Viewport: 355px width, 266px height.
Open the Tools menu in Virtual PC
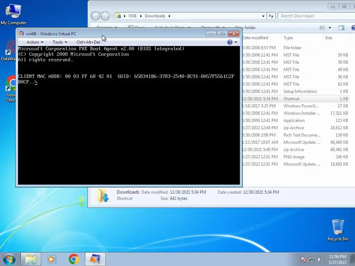point(60,42)
